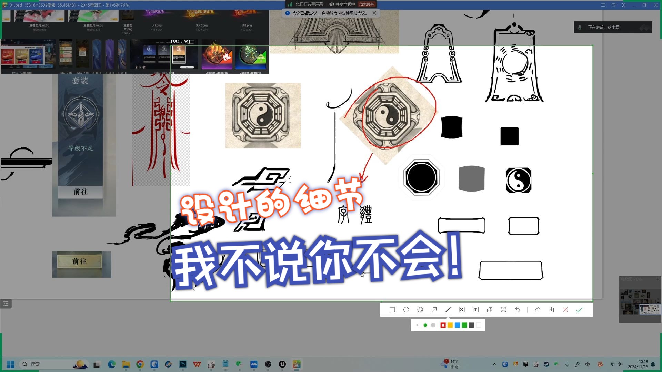662x372 pixels.
Task: Confirm the screenshot with green checkmark
Action: tap(579, 310)
